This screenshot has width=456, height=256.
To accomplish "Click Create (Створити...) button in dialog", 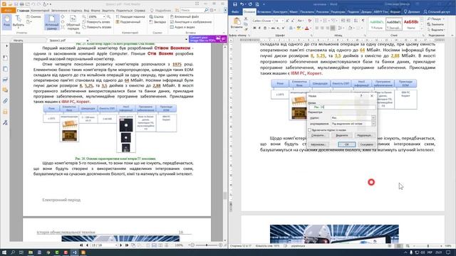I will click(318, 135).
